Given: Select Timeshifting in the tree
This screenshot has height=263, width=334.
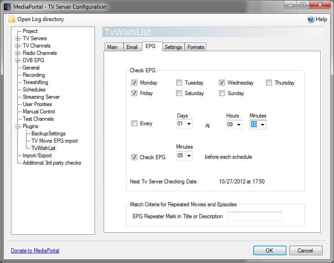Looking at the screenshot, I should tap(35, 82).
